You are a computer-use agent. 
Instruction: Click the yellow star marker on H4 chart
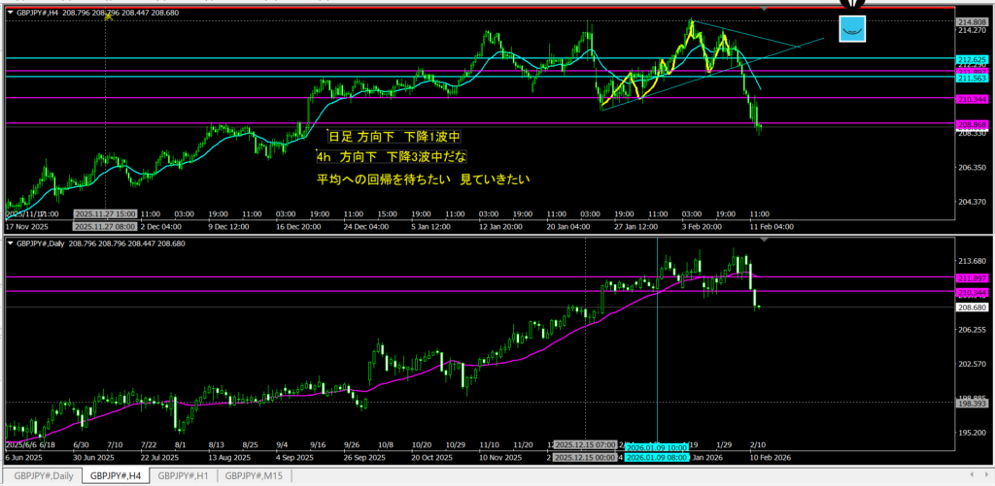coord(107,18)
